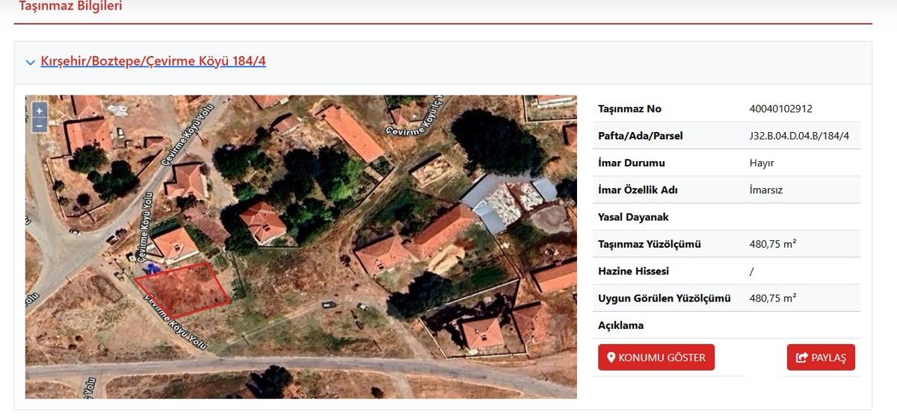Click the location pin icon in KONUMU GÖSTER
897x420 pixels.
(x=611, y=357)
